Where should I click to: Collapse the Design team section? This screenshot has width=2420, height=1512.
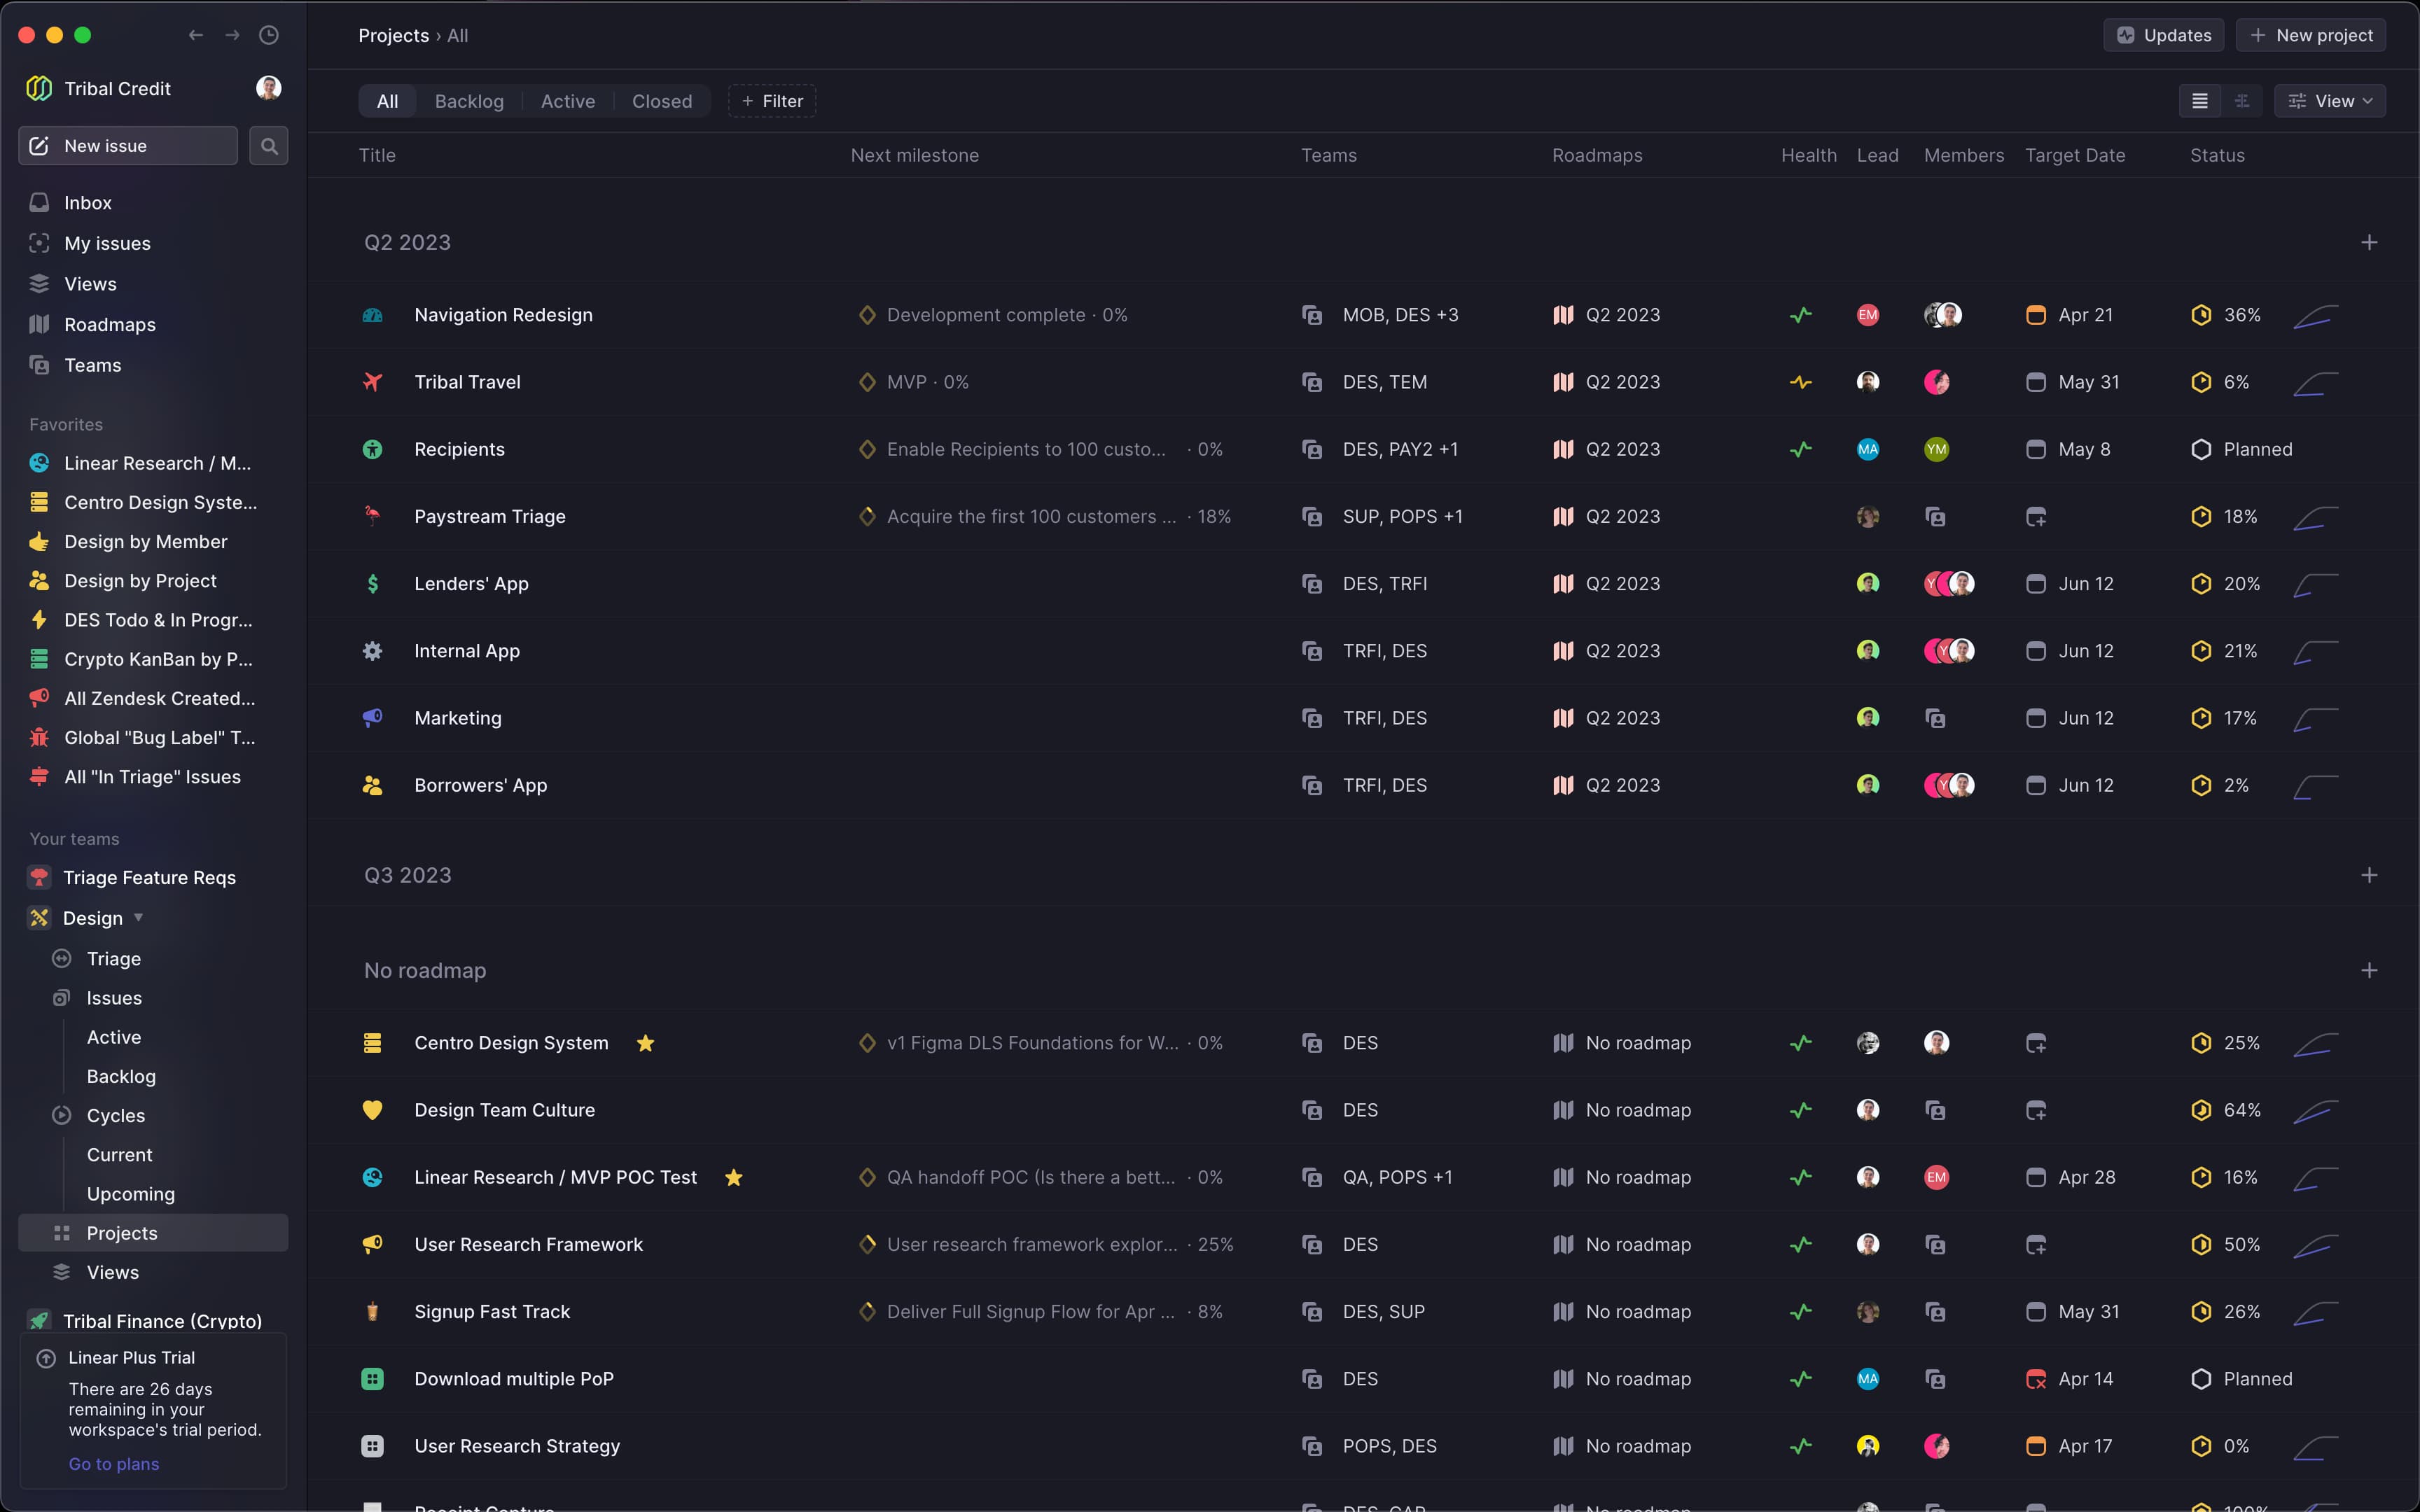(x=138, y=918)
